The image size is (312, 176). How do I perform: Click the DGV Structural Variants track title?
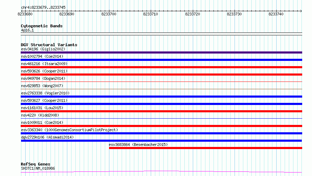[49, 45]
